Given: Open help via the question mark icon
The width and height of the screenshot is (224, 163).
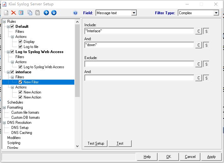Looking at the screenshot, I should (x=75, y=13).
